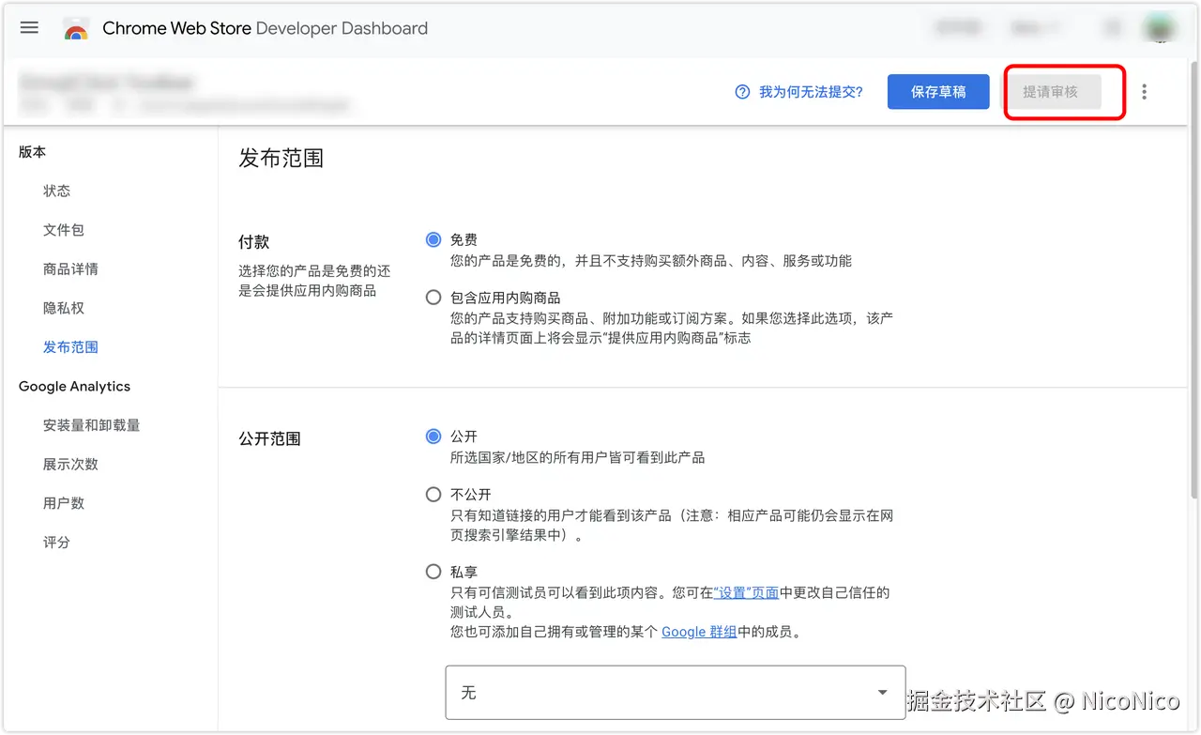Select the 免费 payment option
Screen dimensions: 1201x735
coord(433,239)
